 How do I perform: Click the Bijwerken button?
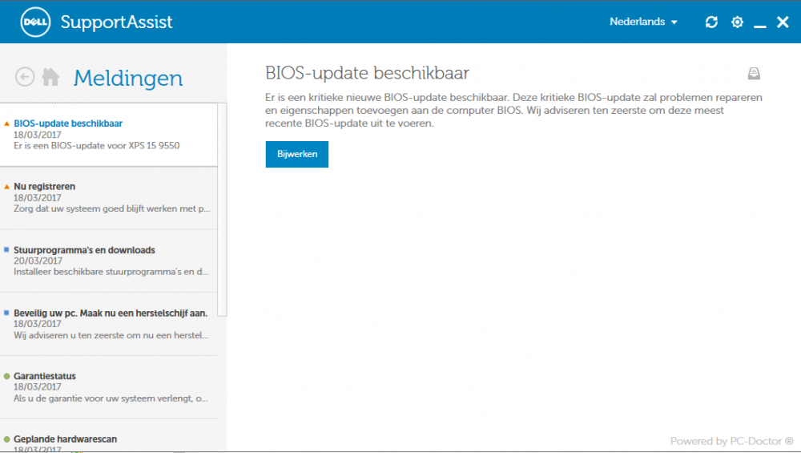297,155
